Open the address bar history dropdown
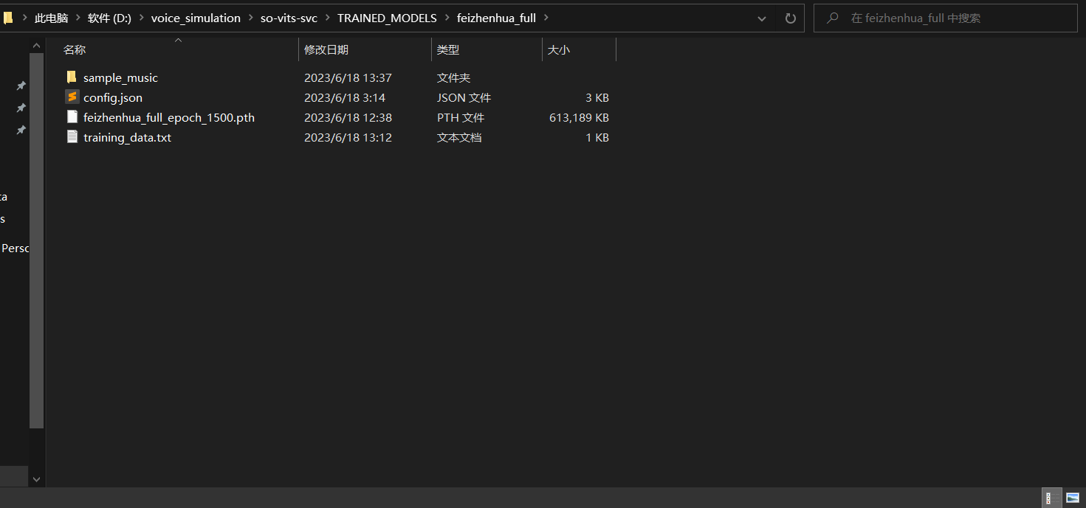Screen dimensions: 1086x508 click(x=762, y=18)
